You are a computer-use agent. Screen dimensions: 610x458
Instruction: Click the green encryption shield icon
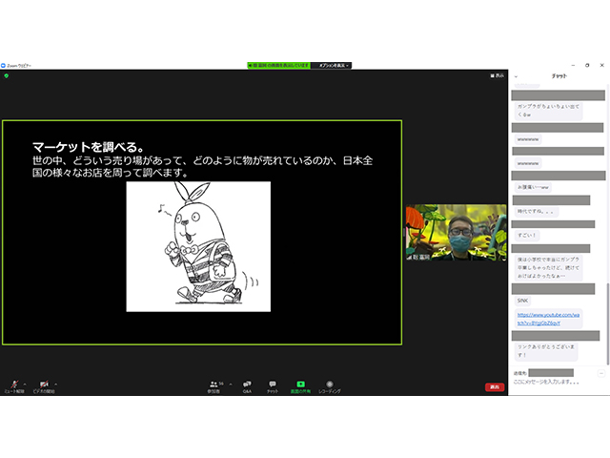pyautogui.click(x=7, y=76)
